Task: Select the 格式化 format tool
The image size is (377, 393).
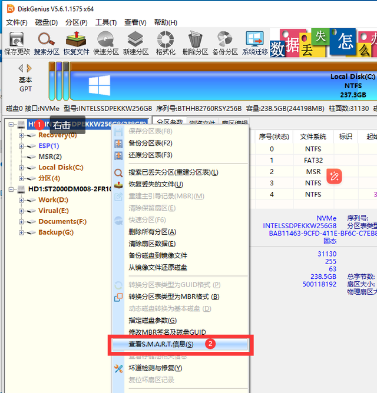Action: 166,43
